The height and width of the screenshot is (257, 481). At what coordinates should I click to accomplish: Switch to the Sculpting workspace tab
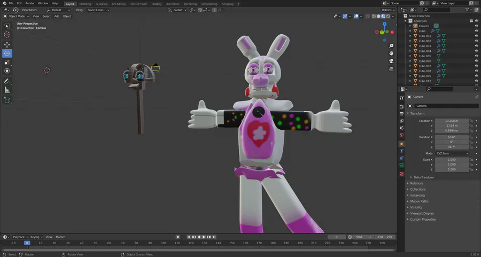click(101, 4)
